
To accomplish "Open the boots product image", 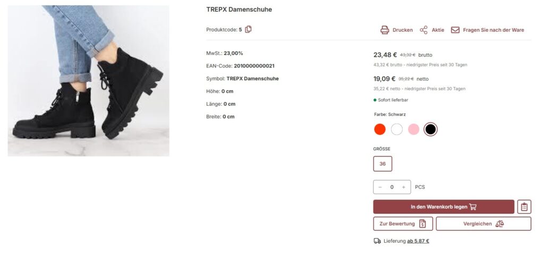I will 89,81.
